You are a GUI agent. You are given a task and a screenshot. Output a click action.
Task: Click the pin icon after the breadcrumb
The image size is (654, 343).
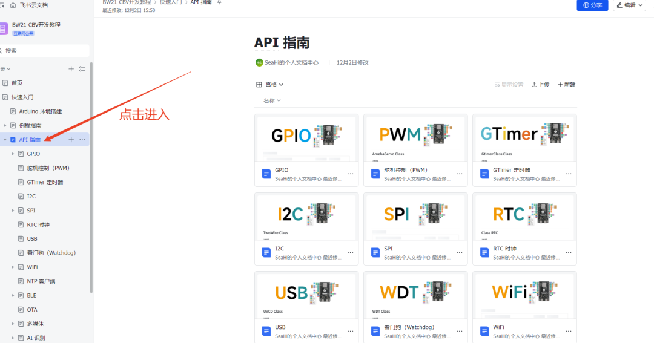219,2
